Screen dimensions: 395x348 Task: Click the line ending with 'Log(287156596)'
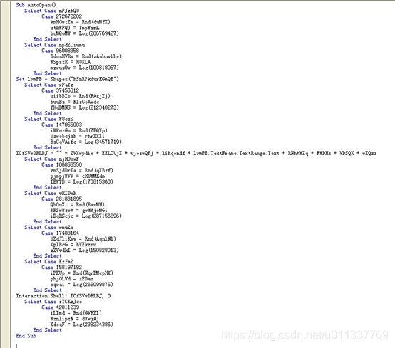click(x=86, y=216)
